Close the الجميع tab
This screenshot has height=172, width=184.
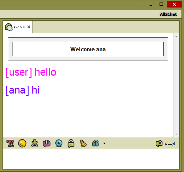pos(29,27)
